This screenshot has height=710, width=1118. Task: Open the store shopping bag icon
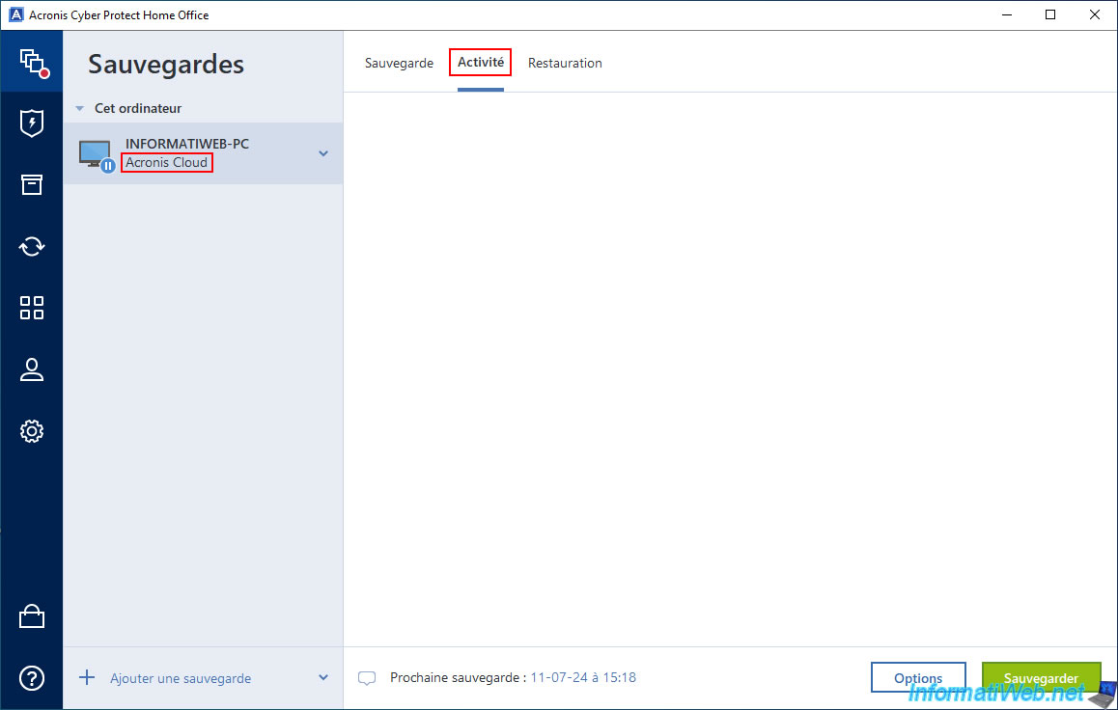pyautogui.click(x=31, y=616)
